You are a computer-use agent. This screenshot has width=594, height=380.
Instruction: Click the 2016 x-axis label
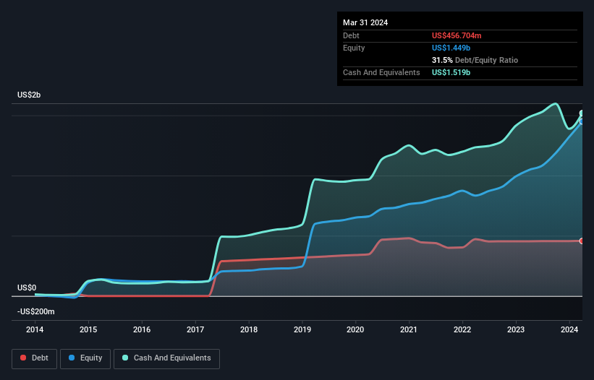click(x=142, y=329)
